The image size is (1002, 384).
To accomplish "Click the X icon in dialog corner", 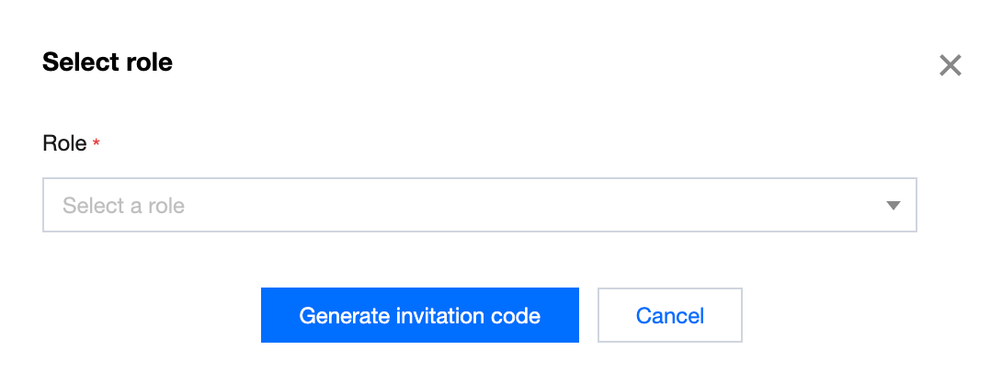I will [950, 65].
